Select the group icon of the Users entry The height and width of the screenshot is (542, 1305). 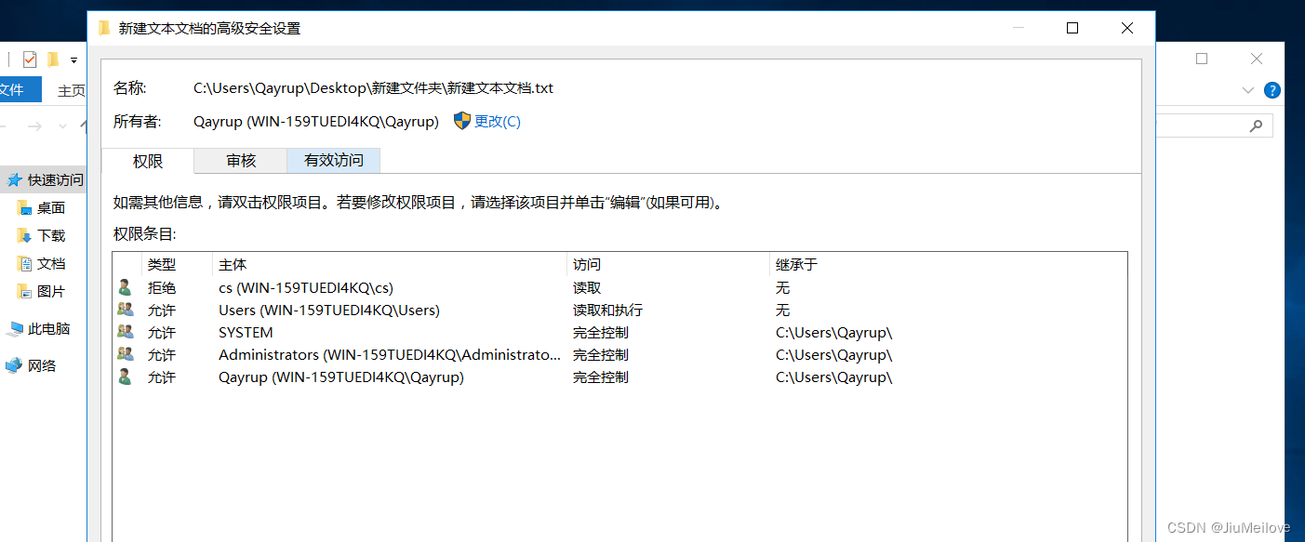tap(125, 310)
